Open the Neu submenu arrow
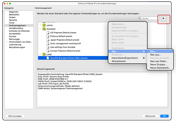Image resolution: width=176 pixels, height=123 pixels. tap(144, 51)
